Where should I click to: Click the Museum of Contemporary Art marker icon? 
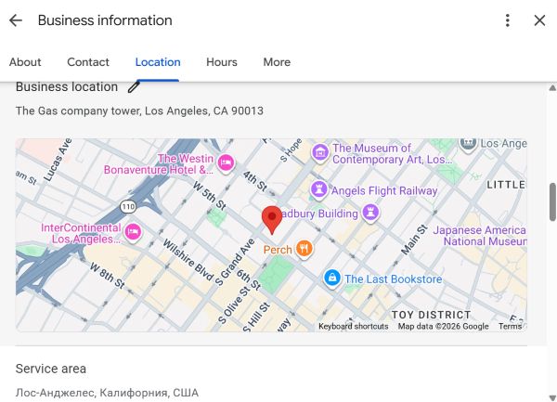point(320,152)
